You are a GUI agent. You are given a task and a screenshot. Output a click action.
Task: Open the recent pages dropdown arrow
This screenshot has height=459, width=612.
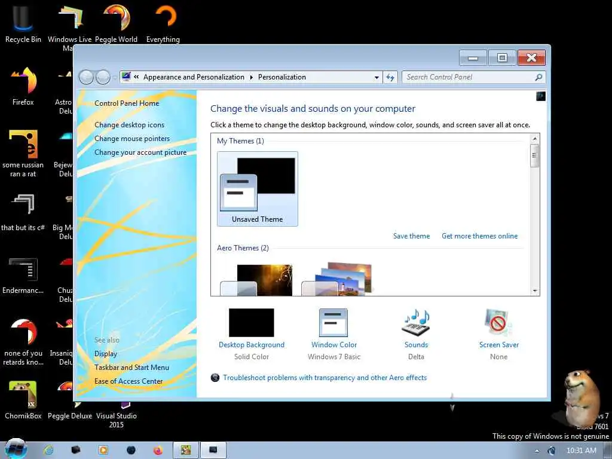pyautogui.click(x=114, y=77)
